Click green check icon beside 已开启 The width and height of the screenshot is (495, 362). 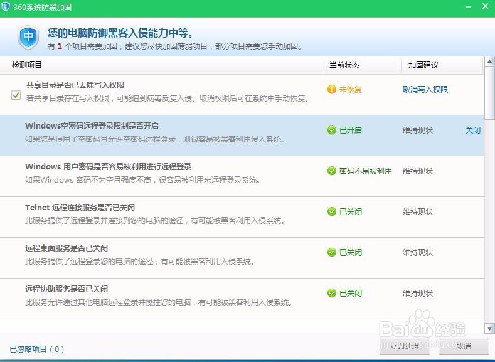click(x=332, y=130)
